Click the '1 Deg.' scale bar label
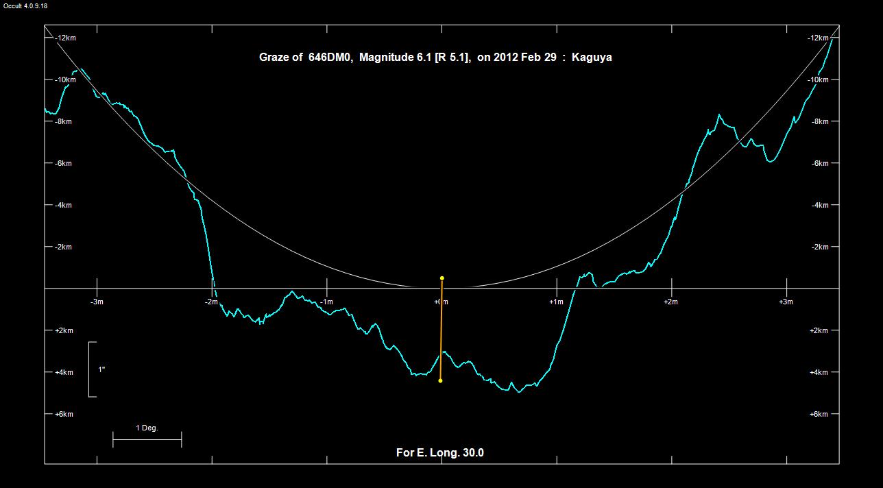The width and height of the screenshot is (883, 488). tap(147, 428)
